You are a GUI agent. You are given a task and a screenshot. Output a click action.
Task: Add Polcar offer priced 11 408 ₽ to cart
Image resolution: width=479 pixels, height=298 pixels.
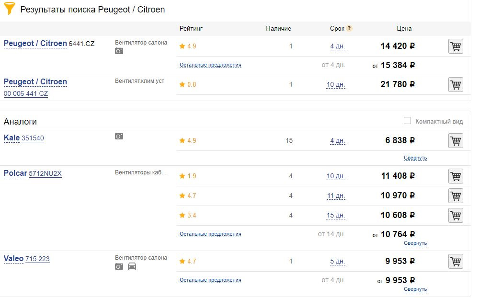456,176
